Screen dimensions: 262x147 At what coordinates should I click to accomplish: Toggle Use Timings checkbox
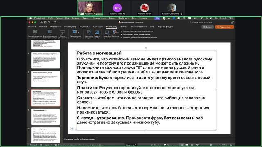click(122, 34)
